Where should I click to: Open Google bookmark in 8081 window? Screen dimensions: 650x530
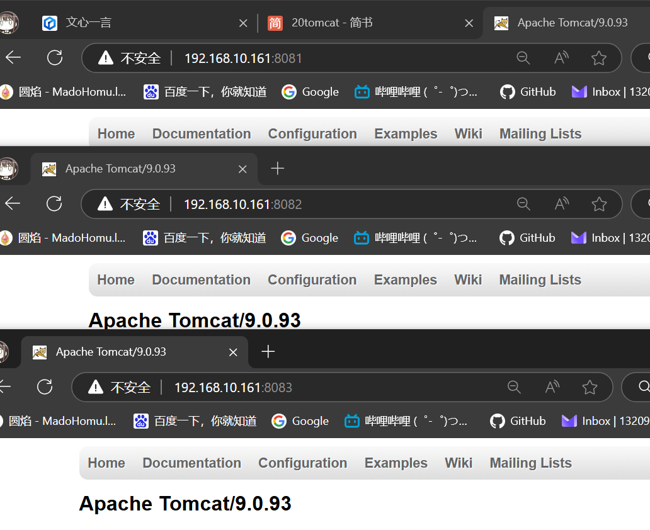coord(310,91)
